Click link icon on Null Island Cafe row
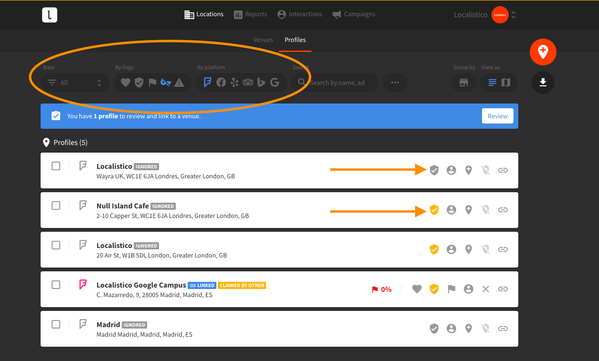The image size is (599, 361). click(x=503, y=210)
